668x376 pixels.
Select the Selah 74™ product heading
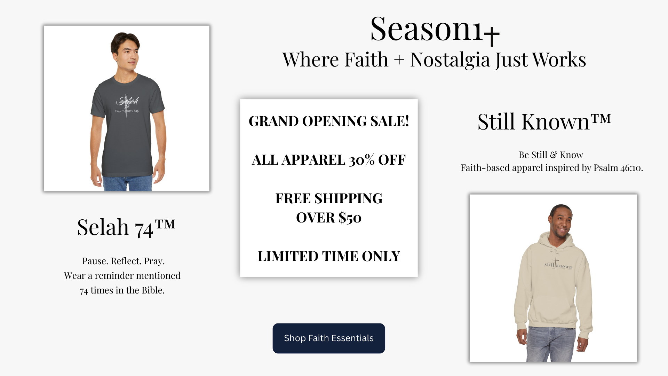point(126,227)
